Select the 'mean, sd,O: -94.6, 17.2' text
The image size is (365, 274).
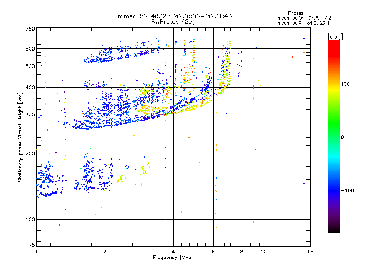(304, 18)
